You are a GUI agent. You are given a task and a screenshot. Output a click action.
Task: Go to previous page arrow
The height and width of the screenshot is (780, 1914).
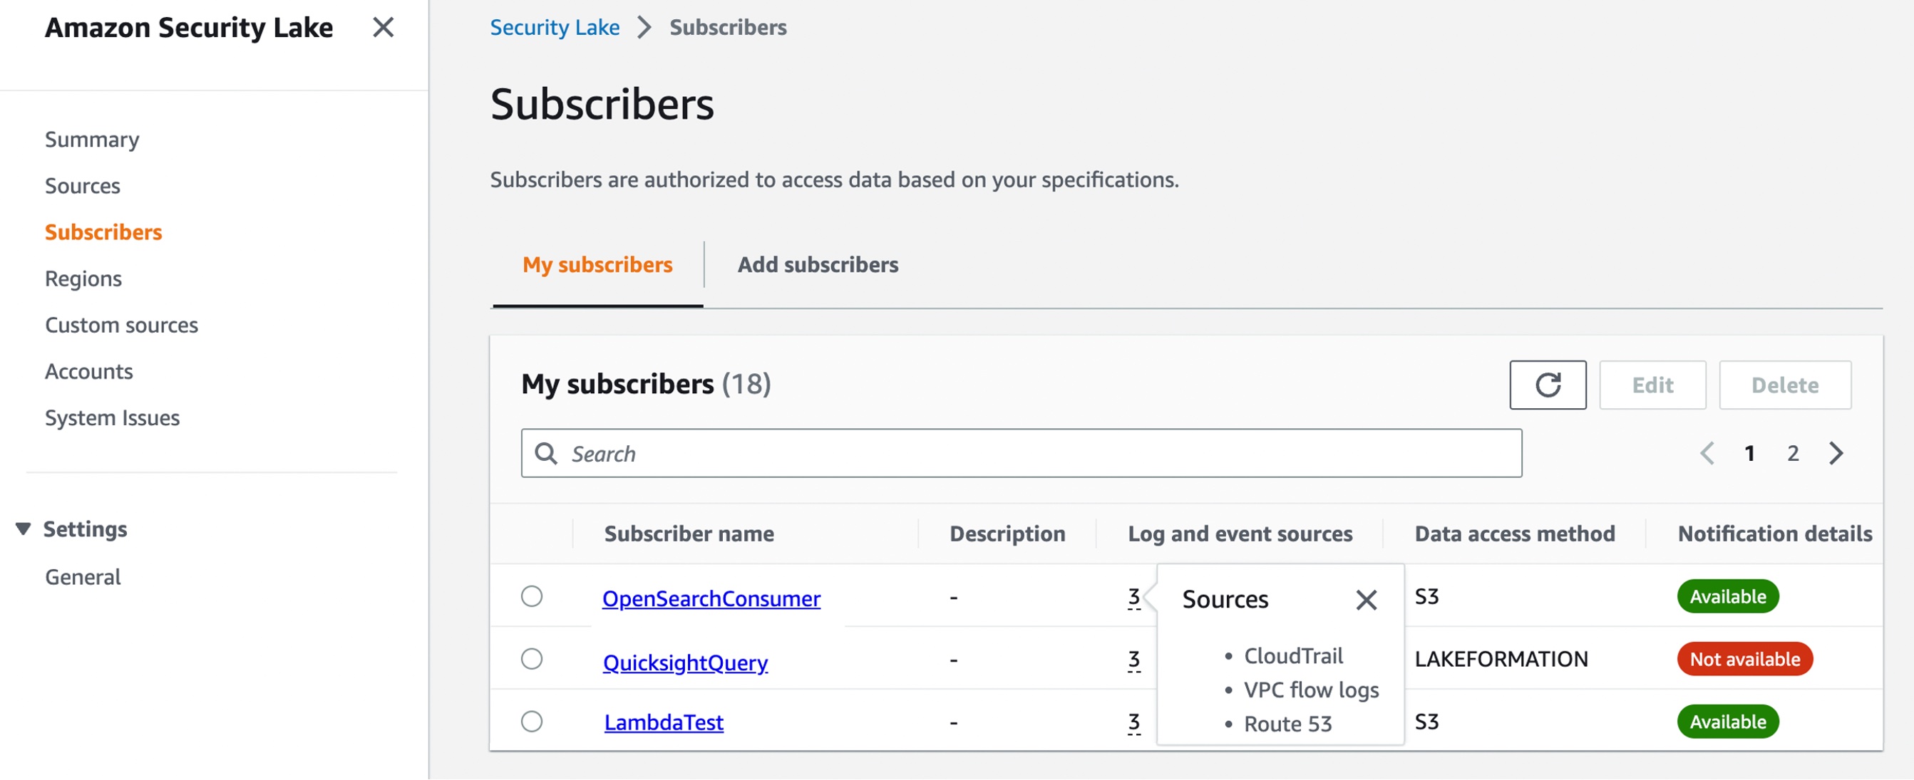[x=1707, y=454]
